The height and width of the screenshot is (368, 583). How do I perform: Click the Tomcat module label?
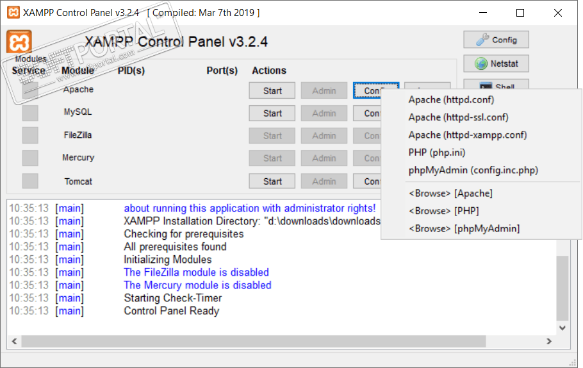(78, 181)
